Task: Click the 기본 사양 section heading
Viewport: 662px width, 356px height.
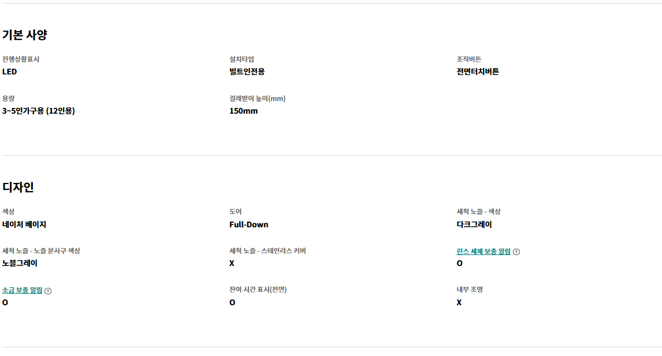Action: point(24,35)
